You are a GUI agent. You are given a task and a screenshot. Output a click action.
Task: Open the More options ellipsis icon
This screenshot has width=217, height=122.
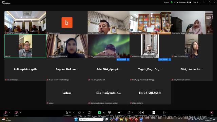(x=164, y=113)
